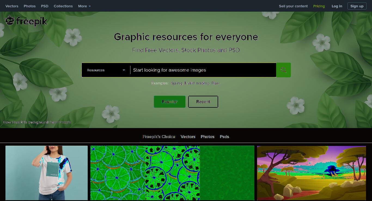Image resolution: width=372 pixels, height=201 pixels.
Task: Open the Vectors menu item
Action: pos(12,6)
